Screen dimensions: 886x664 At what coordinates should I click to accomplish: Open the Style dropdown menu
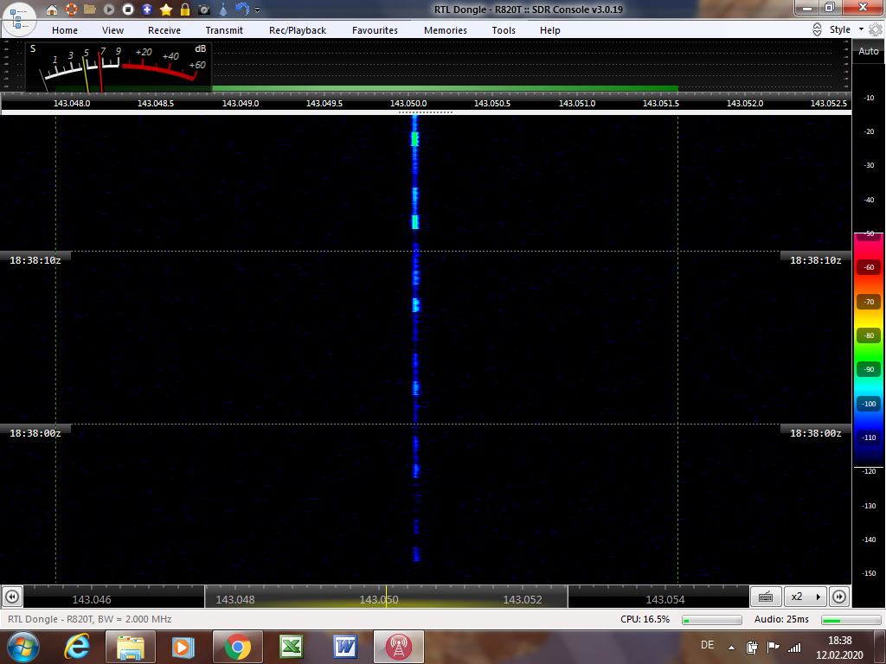pos(846,29)
